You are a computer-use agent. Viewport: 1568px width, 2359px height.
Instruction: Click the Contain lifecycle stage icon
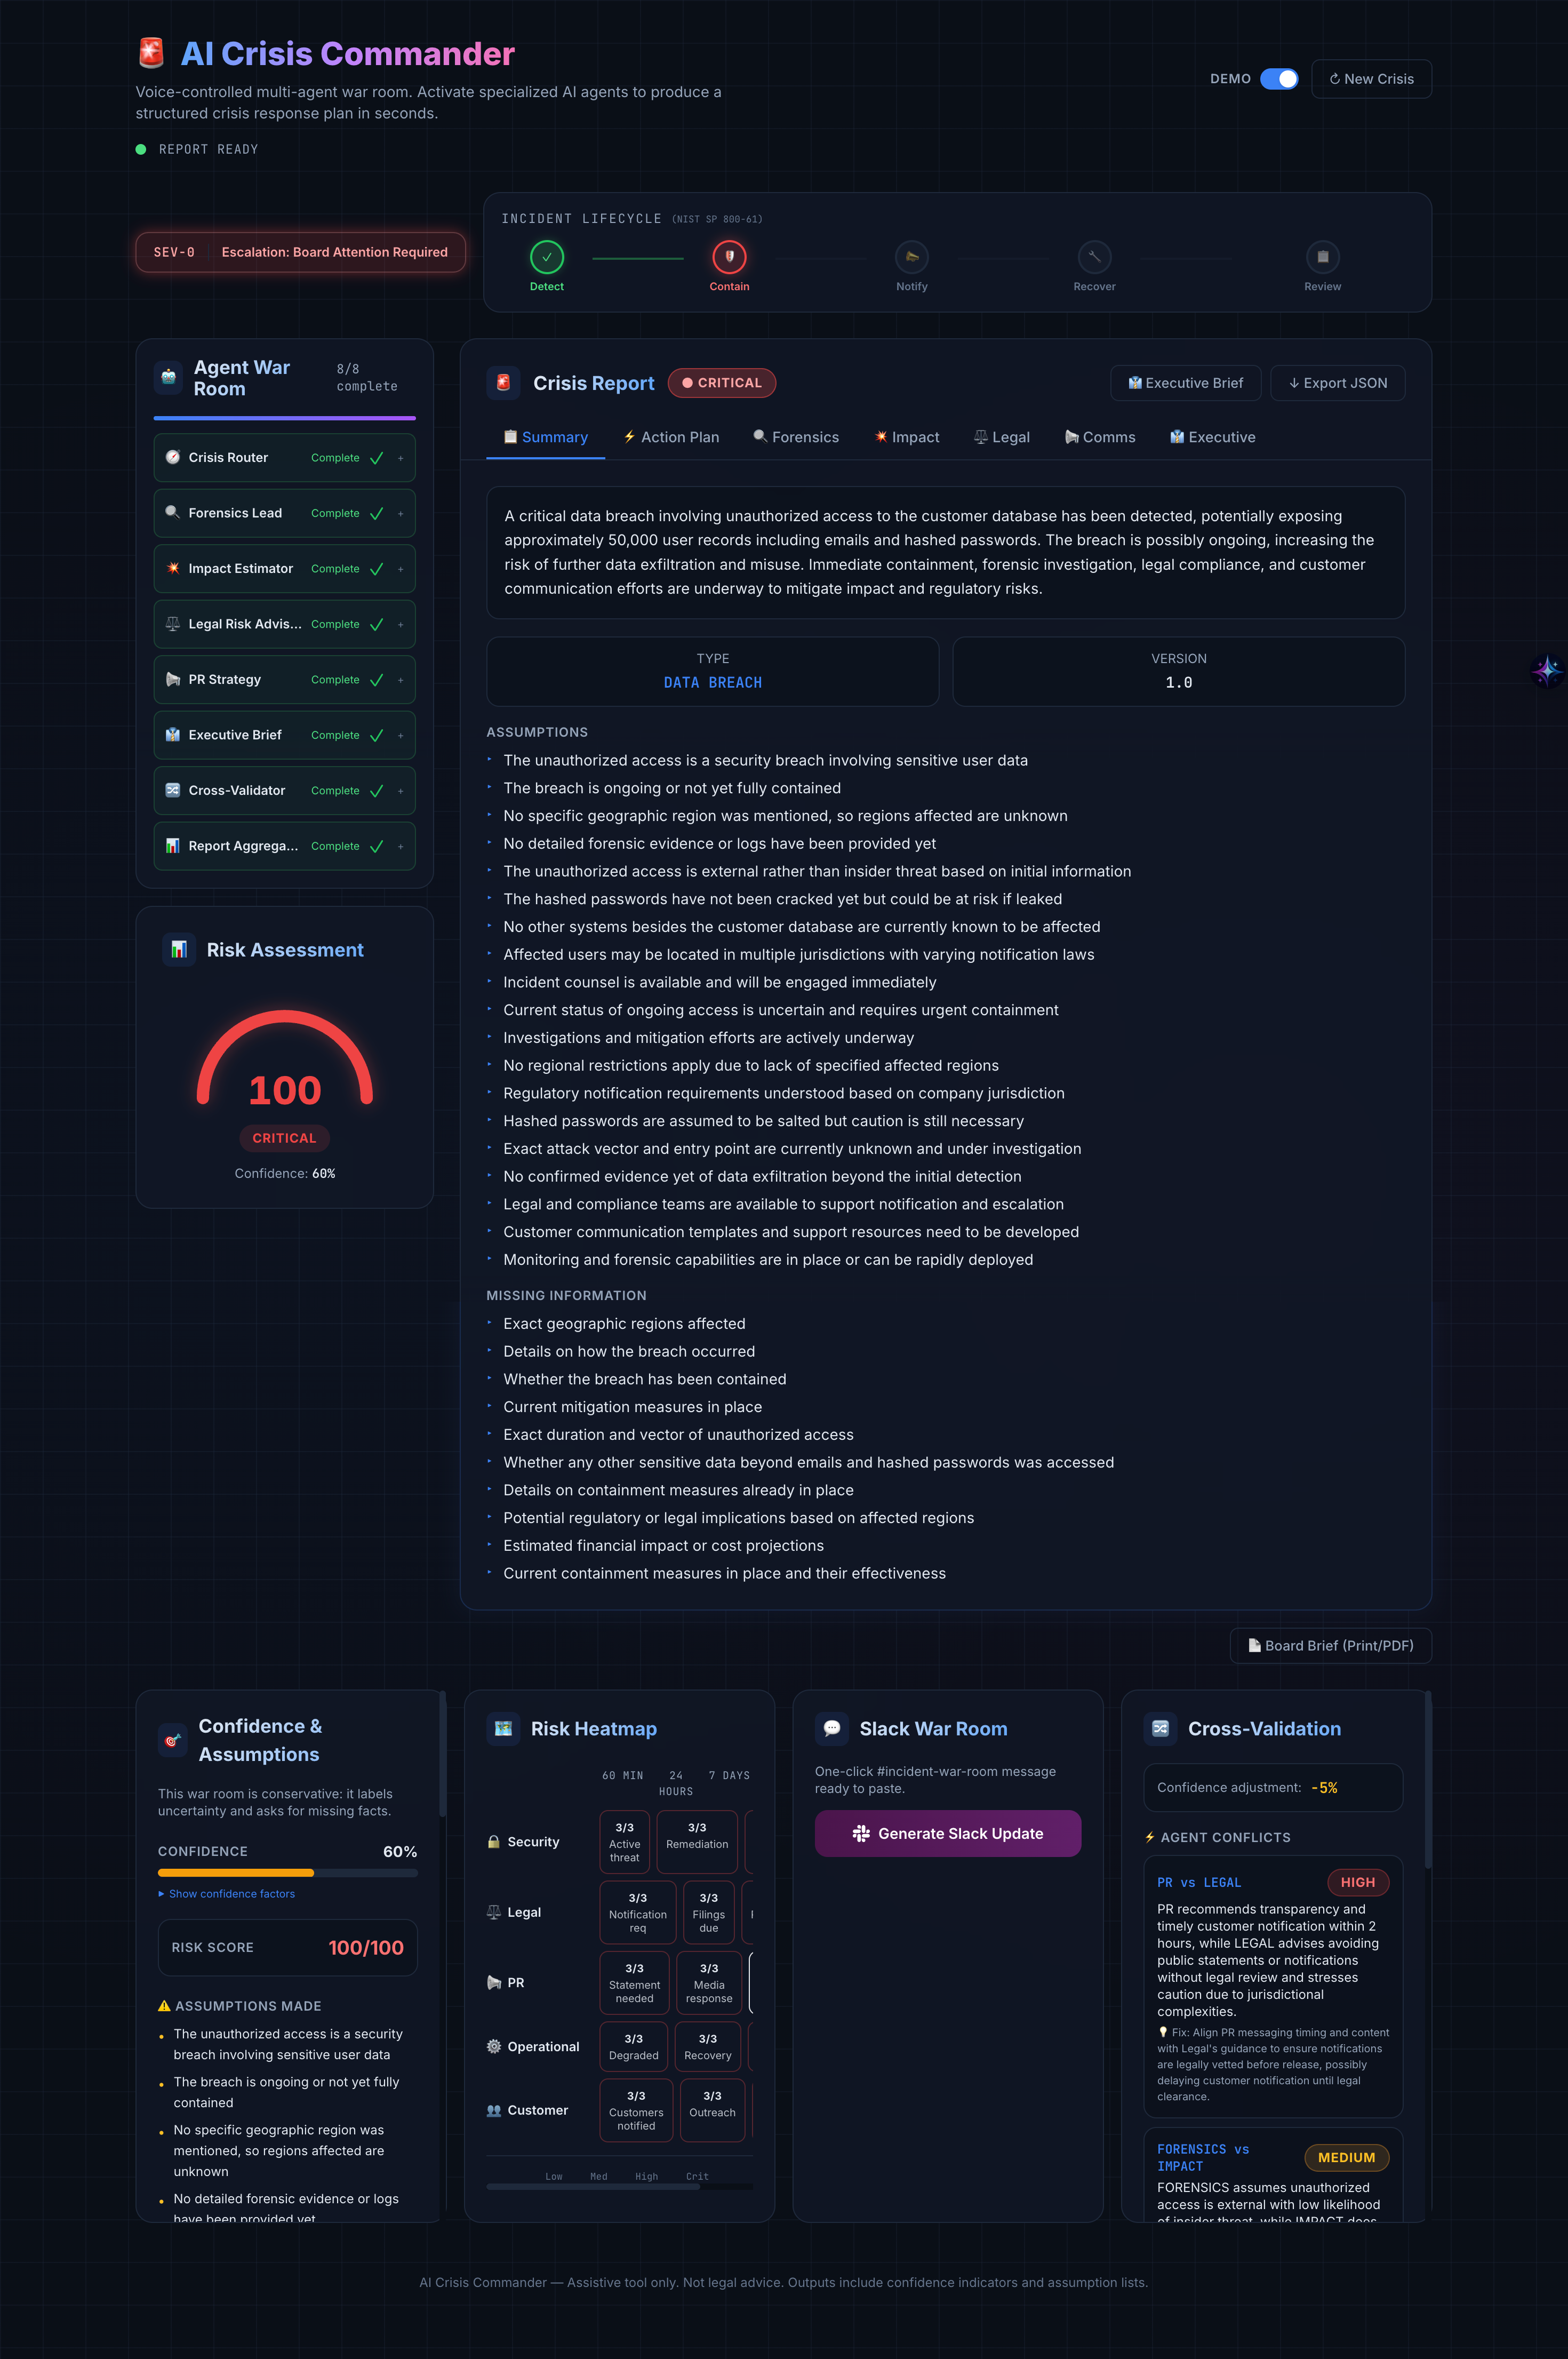[x=729, y=257]
